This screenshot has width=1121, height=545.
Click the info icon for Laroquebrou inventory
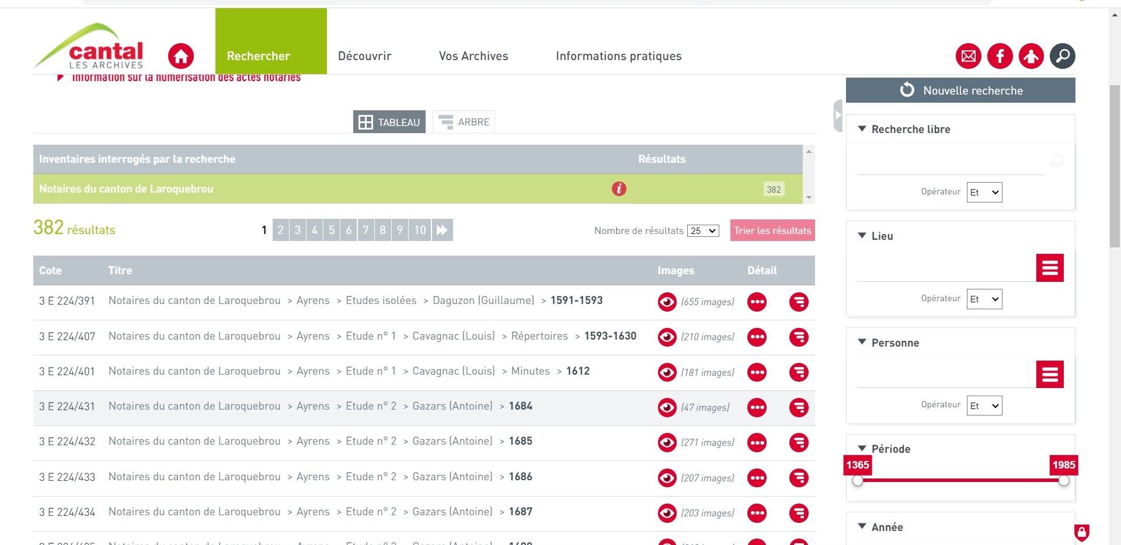point(619,189)
